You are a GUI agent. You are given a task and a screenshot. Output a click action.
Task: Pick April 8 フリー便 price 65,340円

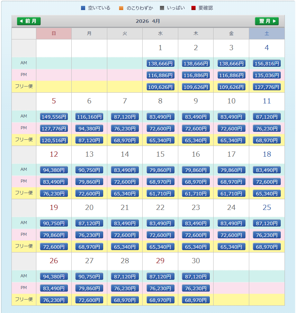tap(160, 140)
